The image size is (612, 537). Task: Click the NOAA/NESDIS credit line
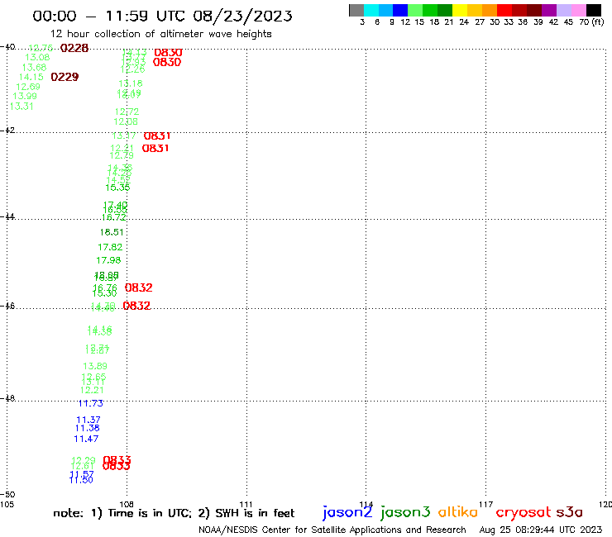332,530
